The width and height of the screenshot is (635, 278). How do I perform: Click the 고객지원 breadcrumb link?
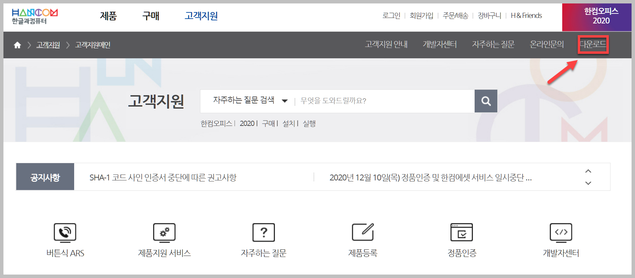coord(48,45)
